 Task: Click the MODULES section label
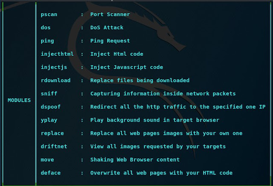pos(19,100)
